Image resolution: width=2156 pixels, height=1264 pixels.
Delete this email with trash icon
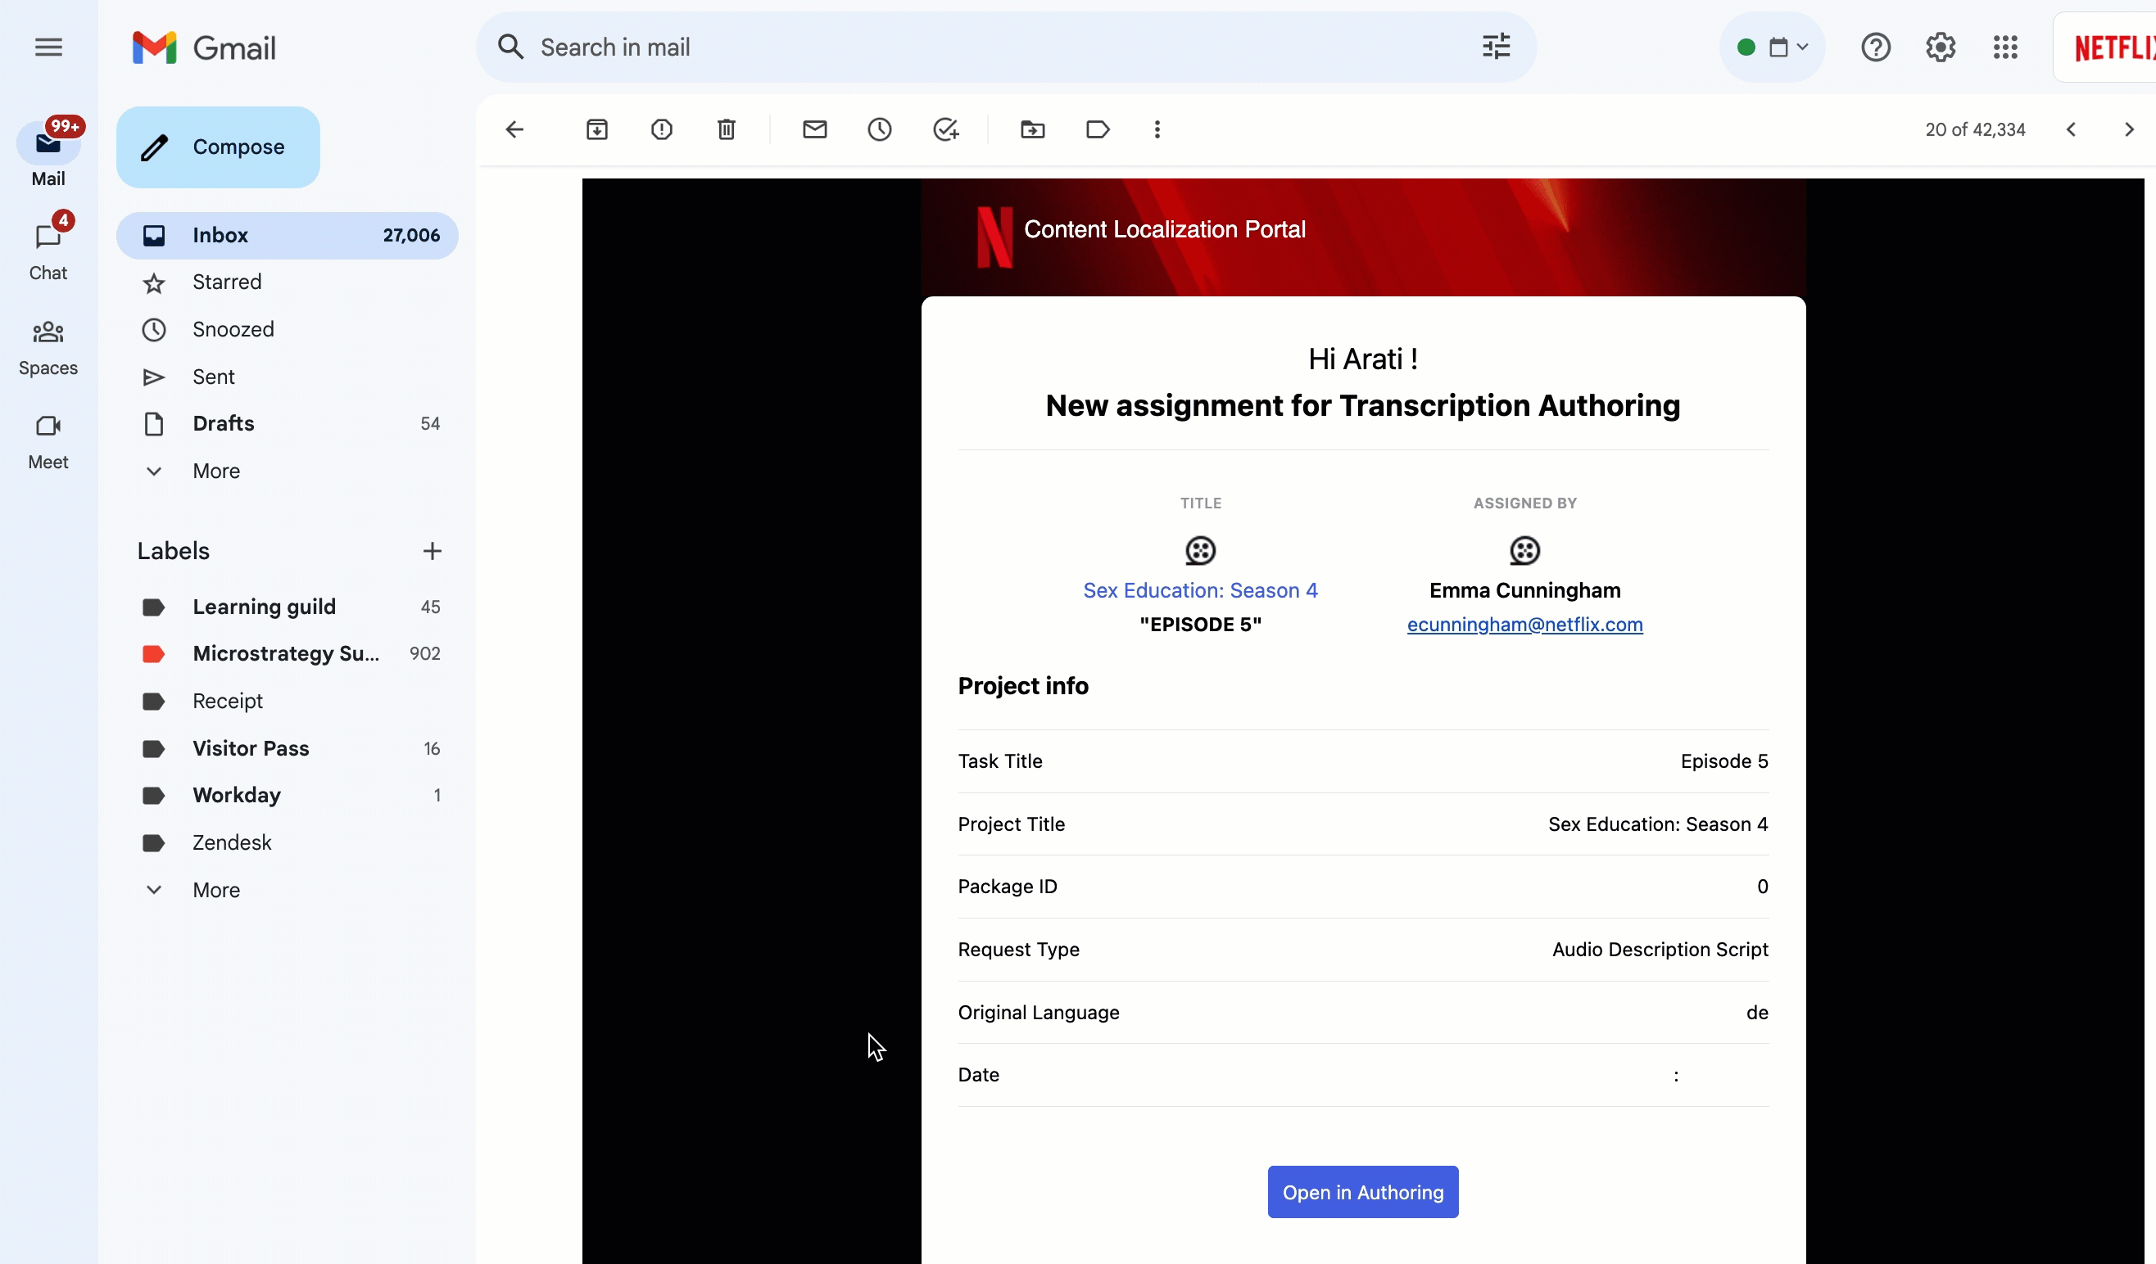(727, 130)
